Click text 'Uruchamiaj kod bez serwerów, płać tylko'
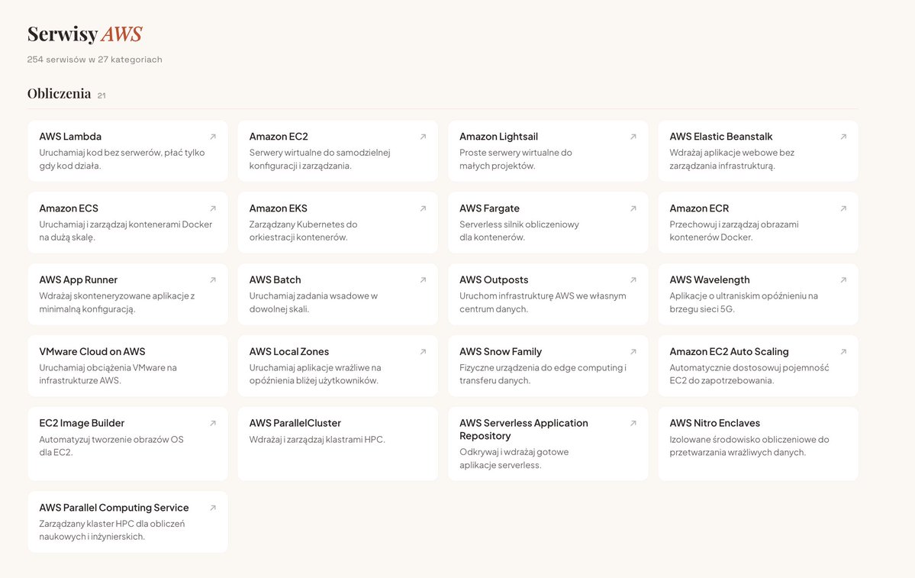The height and width of the screenshot is (578, 915). pyautogui.click(x=122, y=153)
